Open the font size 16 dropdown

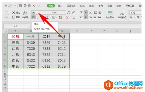tap(65, 13)
